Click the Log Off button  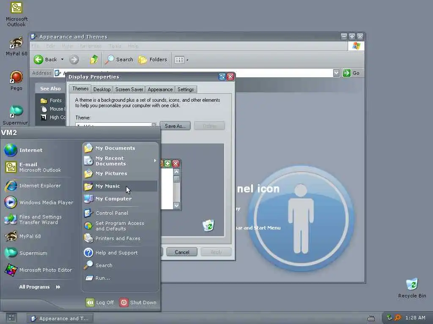[100, 302]
